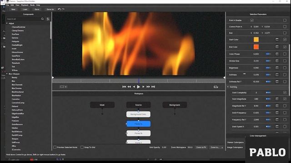Collapse the Swirling parameter group
This screenshot has width=291, height=163.
click(228, 87)
